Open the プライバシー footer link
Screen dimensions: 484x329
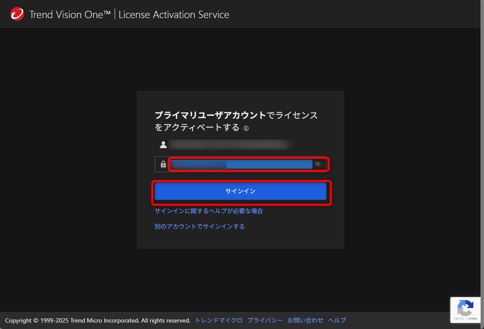[265, 320]
